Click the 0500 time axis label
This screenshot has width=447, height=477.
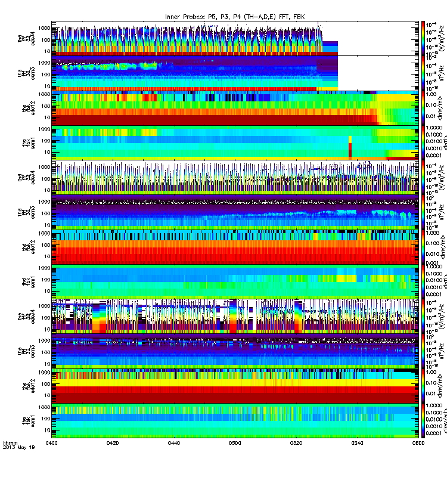[x=235, y=443]
